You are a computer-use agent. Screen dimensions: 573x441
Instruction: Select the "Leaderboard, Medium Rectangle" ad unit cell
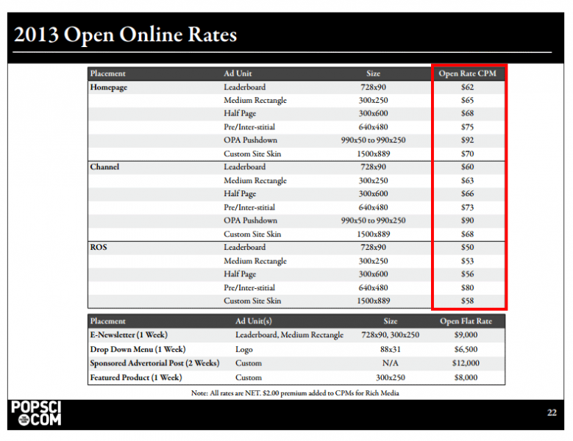coord(289,335)
